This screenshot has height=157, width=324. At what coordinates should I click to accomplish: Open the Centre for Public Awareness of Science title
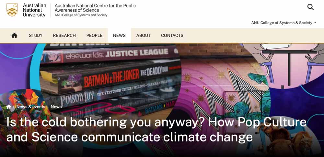click(x=95, y=8)
